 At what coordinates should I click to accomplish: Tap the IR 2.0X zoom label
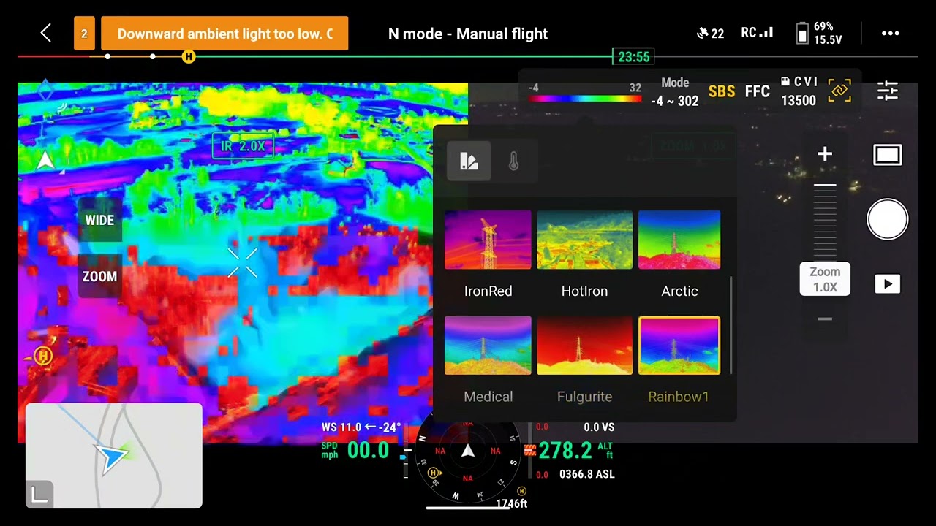click(x=243, y=146)
